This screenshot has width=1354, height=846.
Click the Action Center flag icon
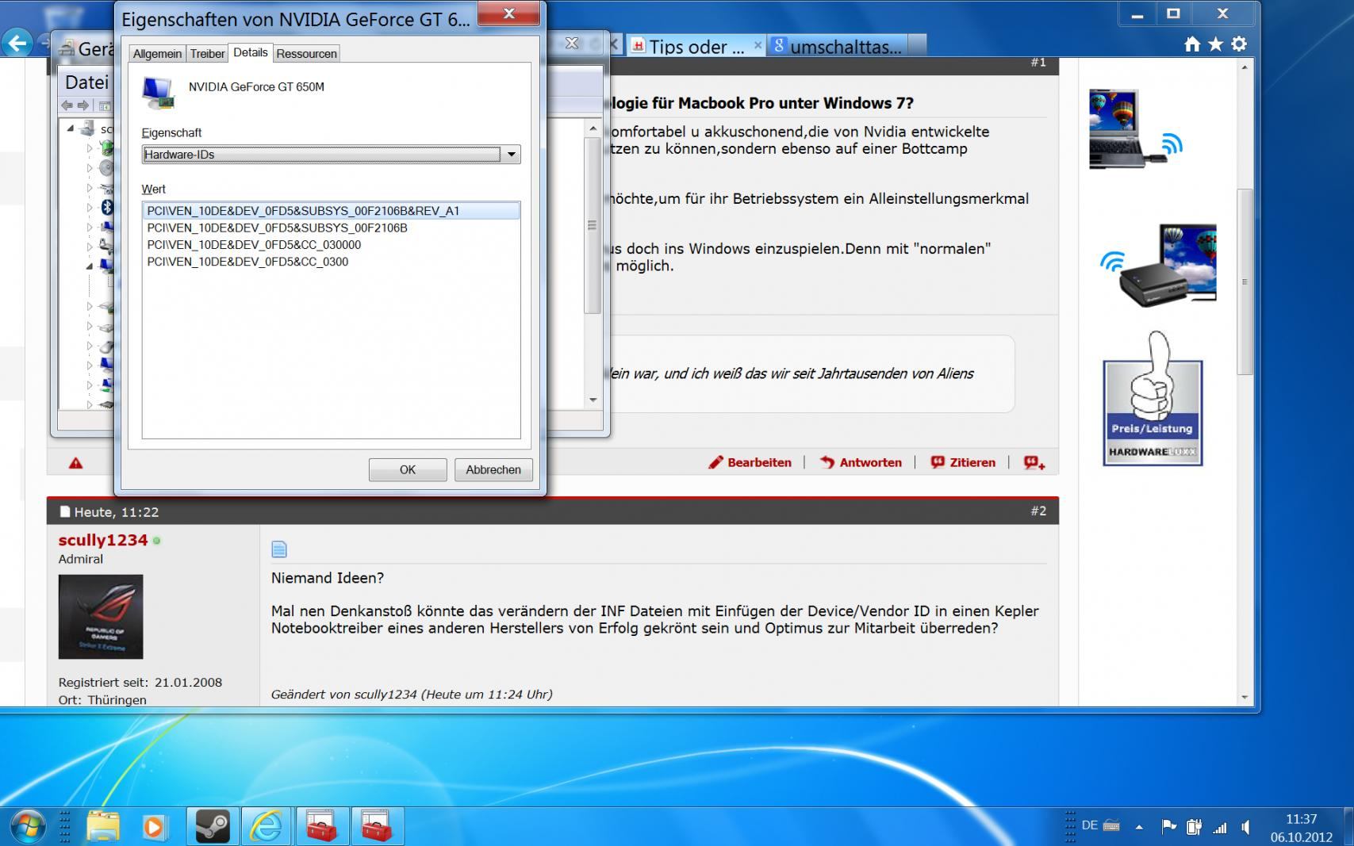[x=1168, y=827]
